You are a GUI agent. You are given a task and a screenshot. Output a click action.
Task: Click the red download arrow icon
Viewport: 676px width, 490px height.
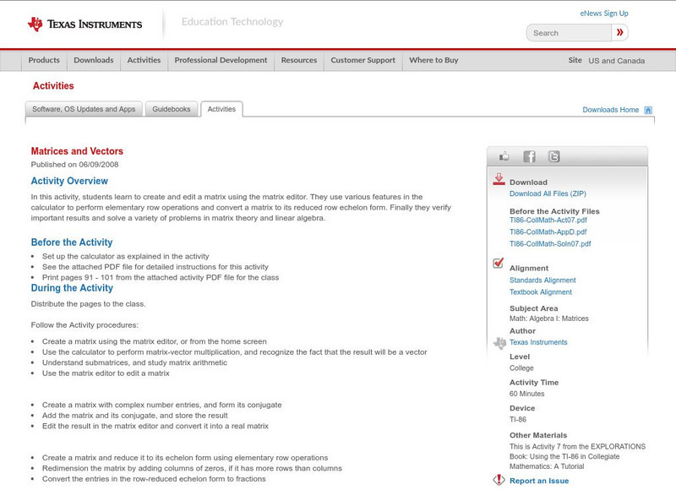(x=499, y=179)
